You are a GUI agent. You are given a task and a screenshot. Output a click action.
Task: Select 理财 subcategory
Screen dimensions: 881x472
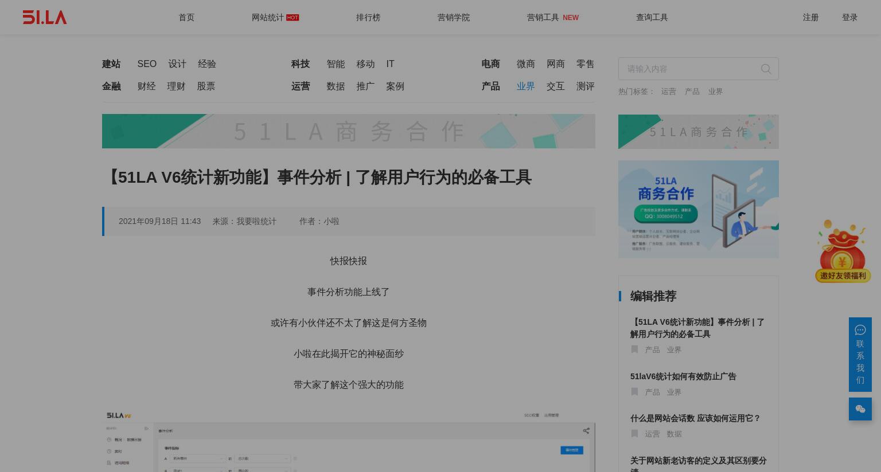176,86
